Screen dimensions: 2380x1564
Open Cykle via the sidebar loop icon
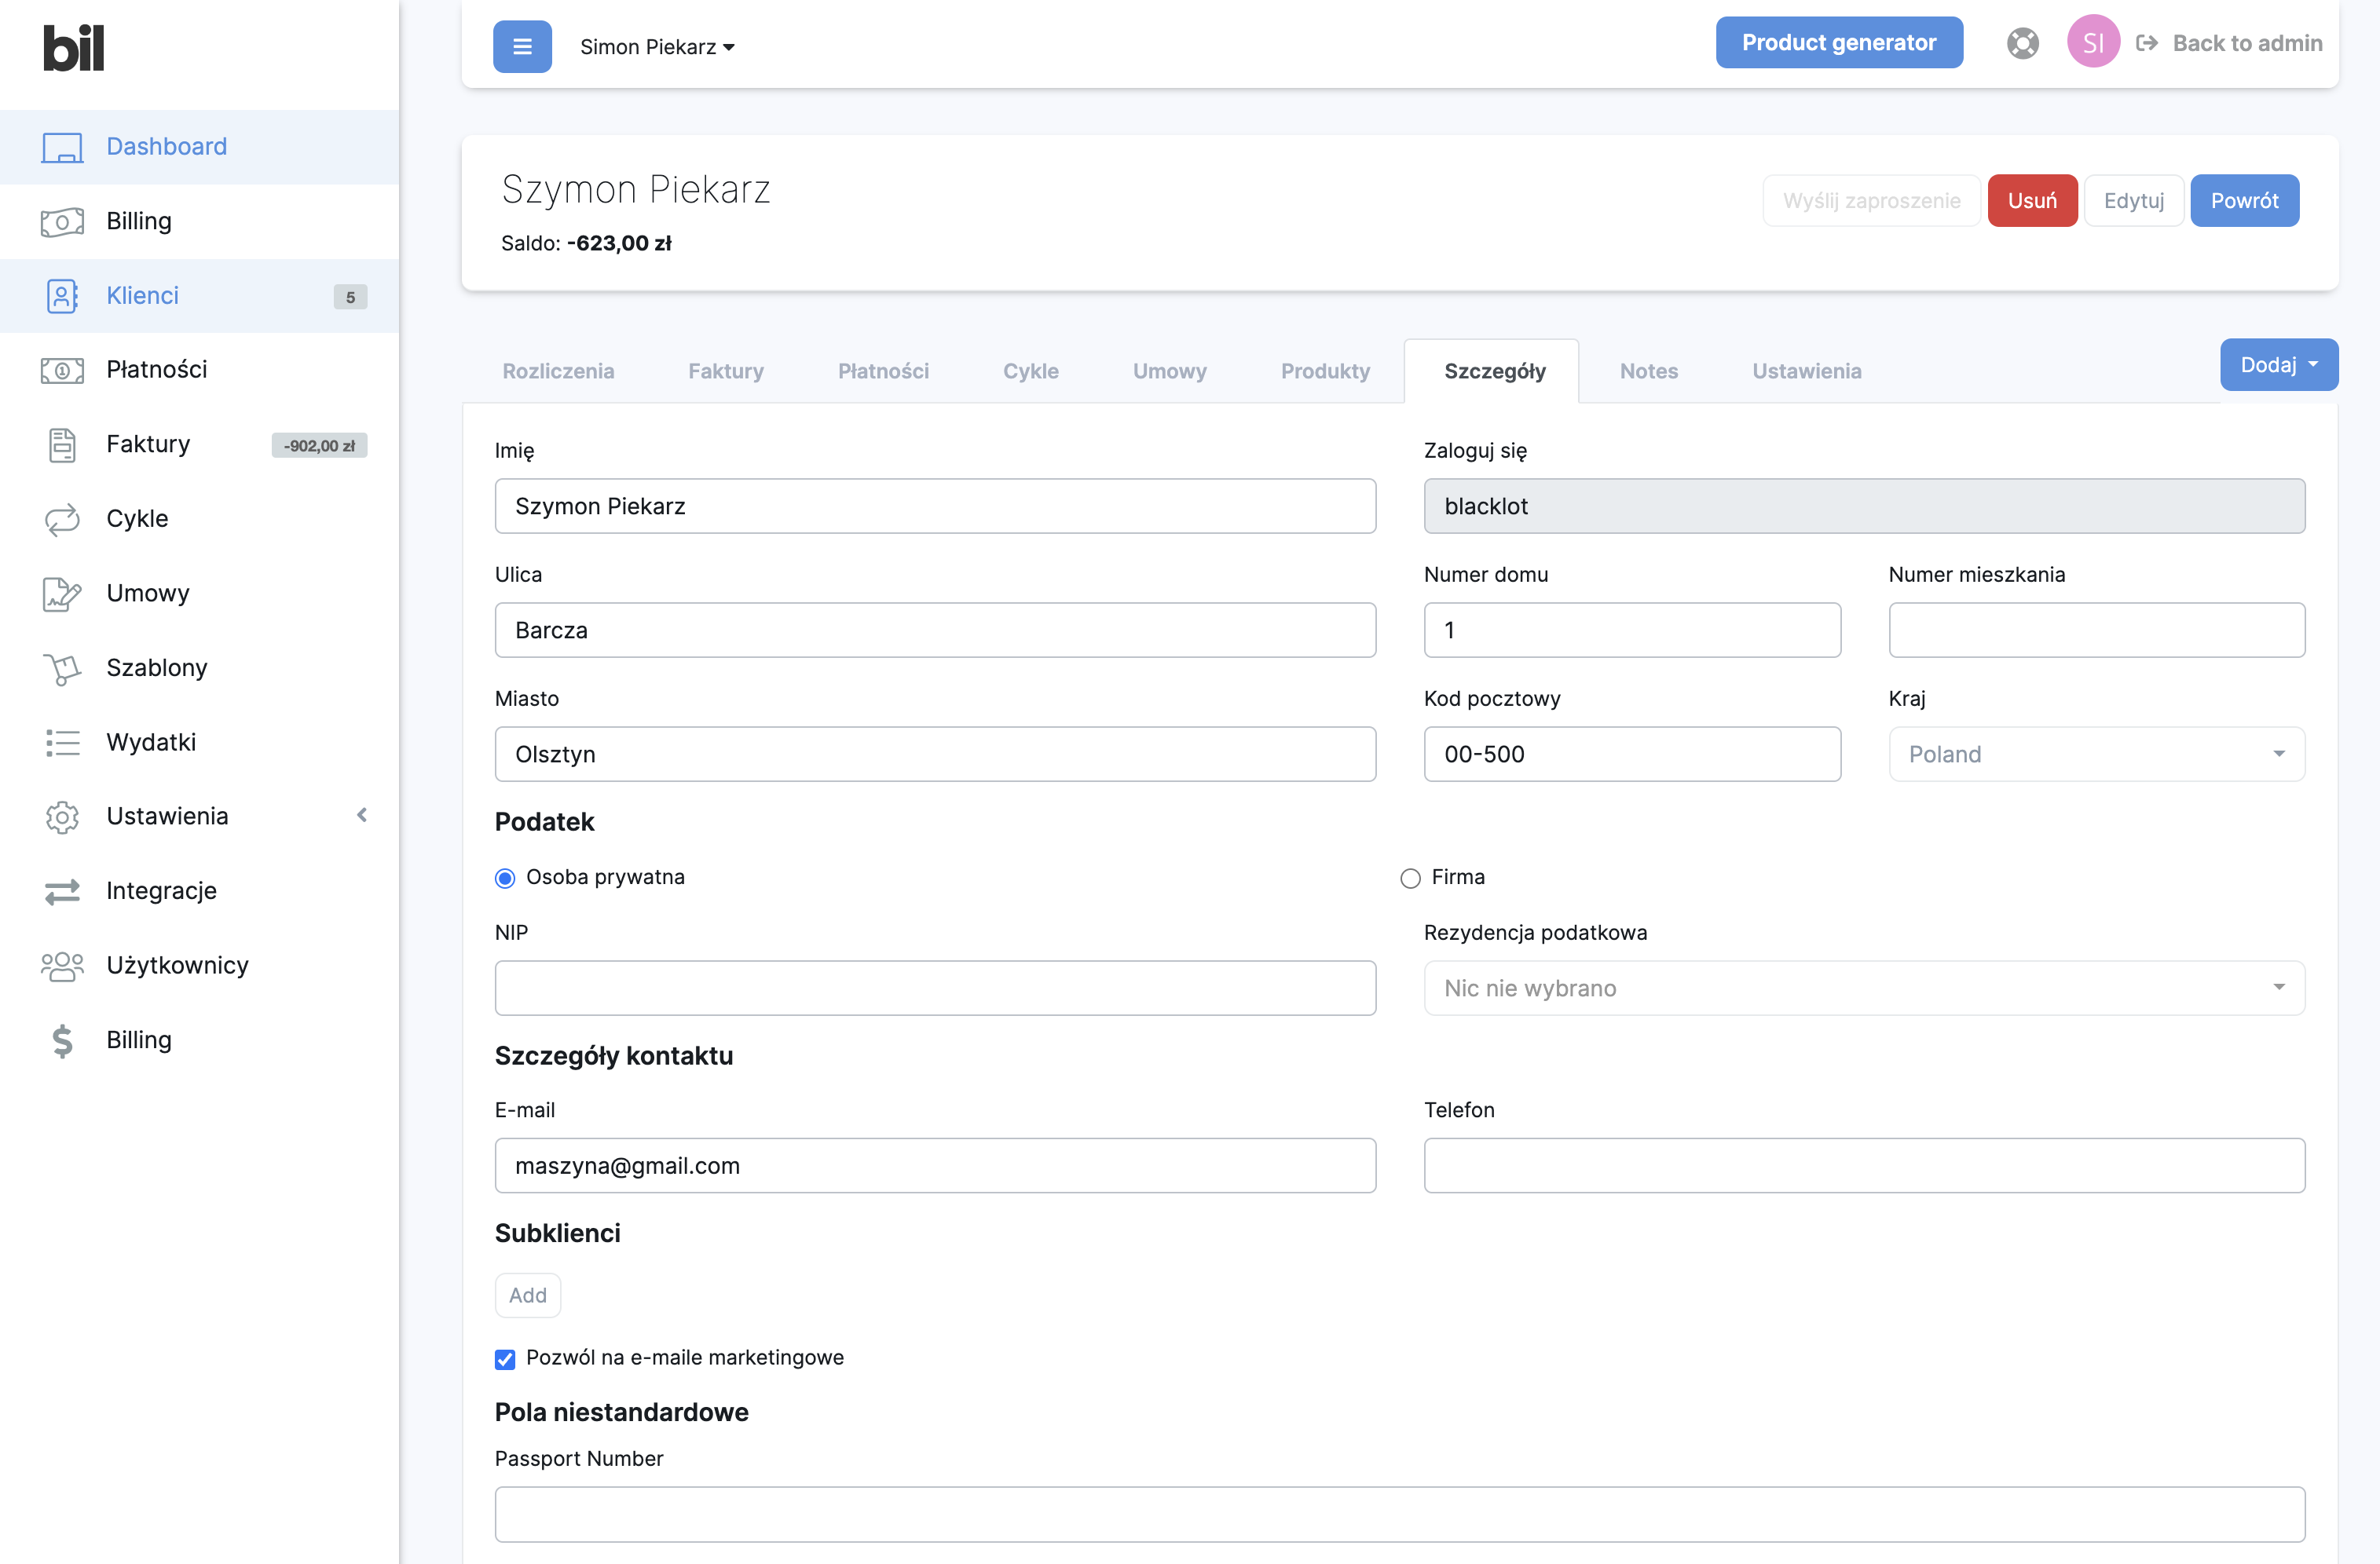click(x=62, y=519)
